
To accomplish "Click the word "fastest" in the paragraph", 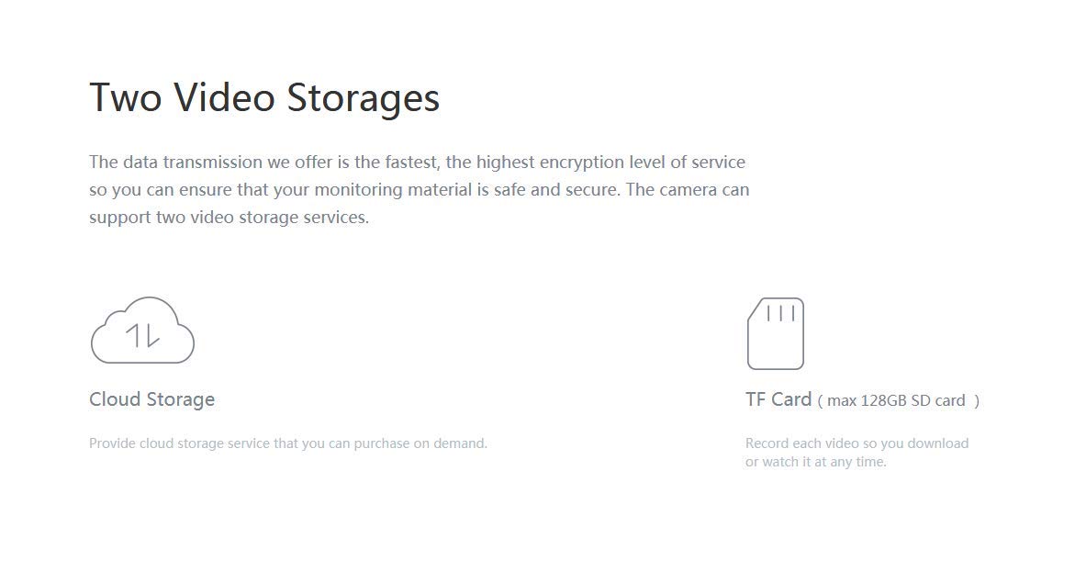I will (411, 163).
